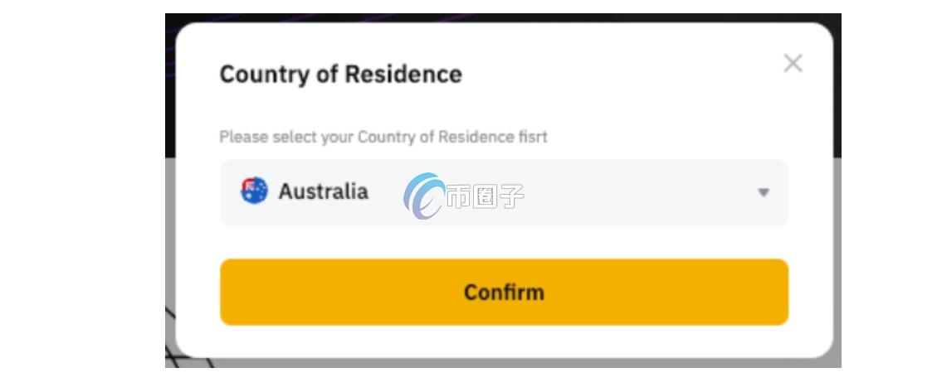Select the Australia country name text
Viewport: 932px width, 392px height.
tap(323, 191)
